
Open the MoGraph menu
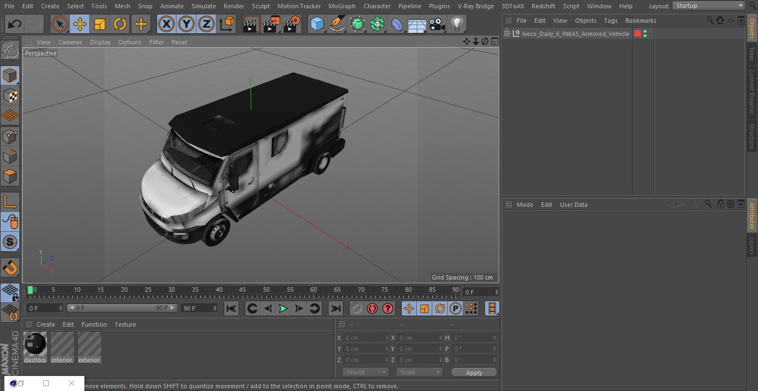coord(342,6)
